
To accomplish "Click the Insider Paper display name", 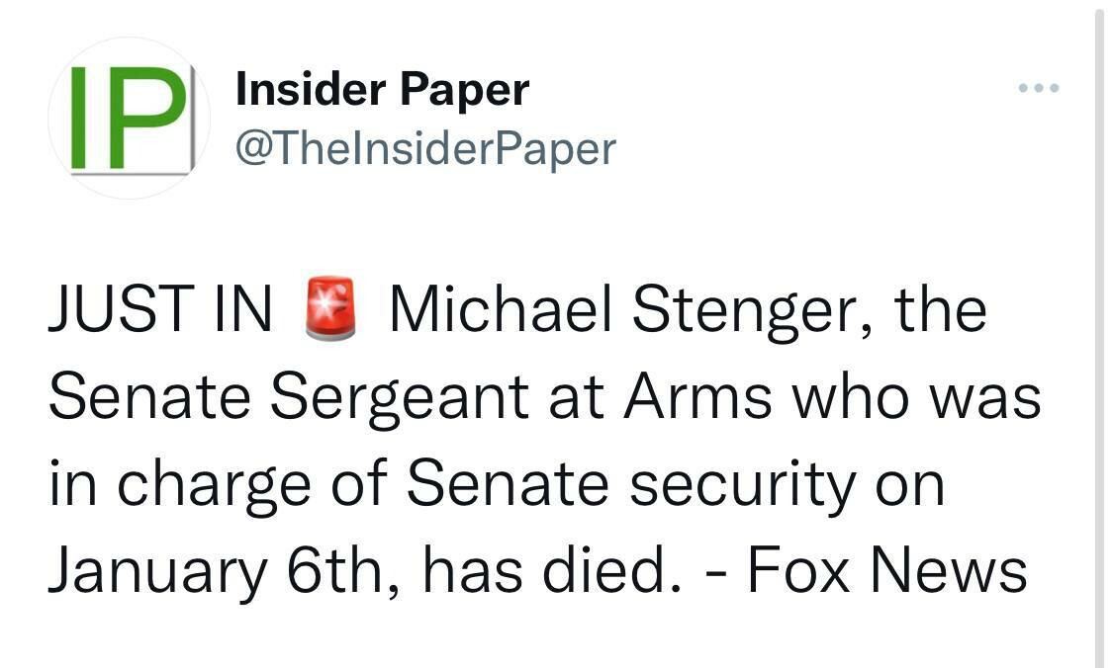I will pos(382,90).
